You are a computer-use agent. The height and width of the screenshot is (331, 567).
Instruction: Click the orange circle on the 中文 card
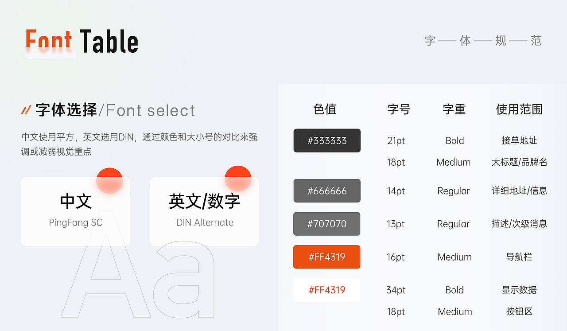(x=109, y=180)
